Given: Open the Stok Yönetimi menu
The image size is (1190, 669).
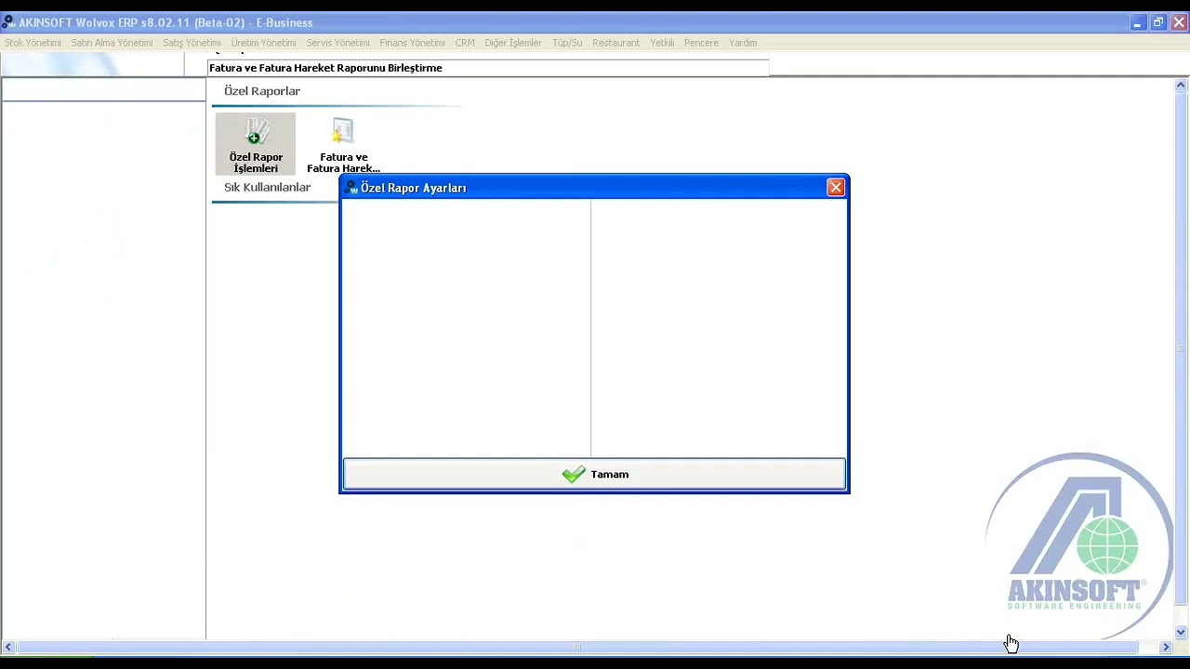Looking at the screenshot, I should tap(33, 43).
